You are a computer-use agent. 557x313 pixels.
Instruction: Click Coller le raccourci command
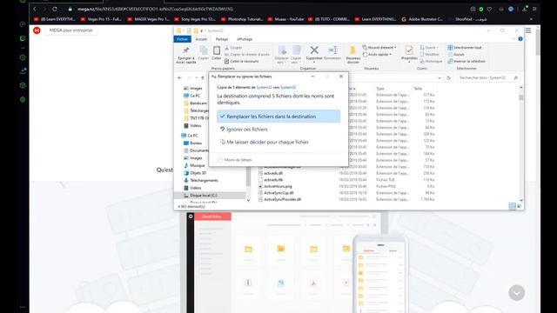pyautogui.click(x=242, y=62)
